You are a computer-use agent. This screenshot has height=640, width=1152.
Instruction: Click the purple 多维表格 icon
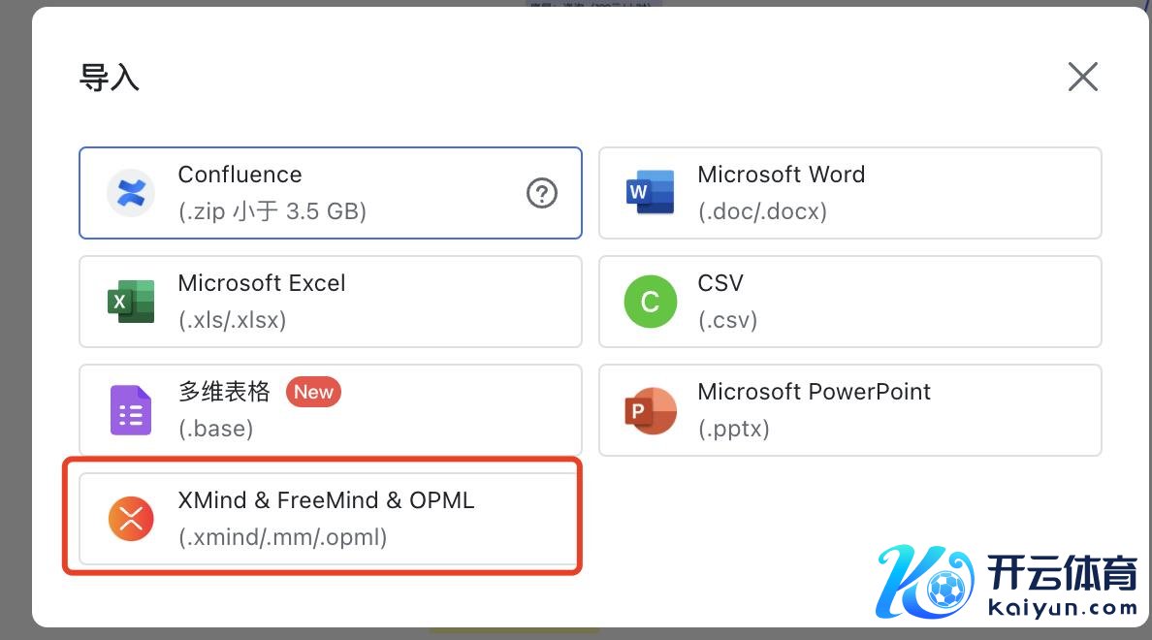(131, 410)
